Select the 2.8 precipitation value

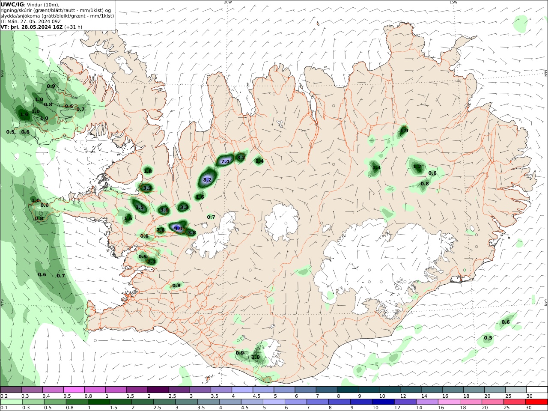(161, 230)
